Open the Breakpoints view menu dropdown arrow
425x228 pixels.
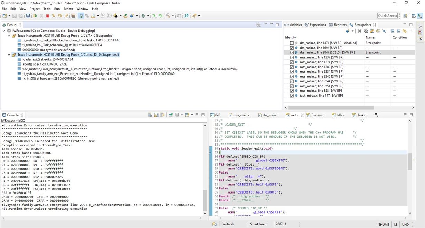[x=412, y=31]
